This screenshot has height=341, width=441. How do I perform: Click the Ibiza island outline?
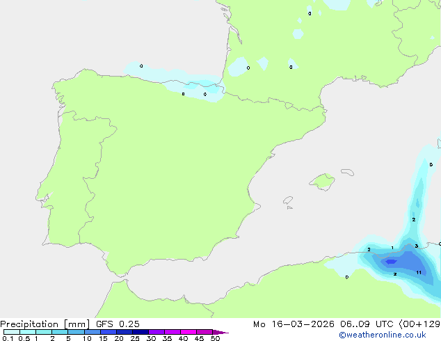[288, 200]
